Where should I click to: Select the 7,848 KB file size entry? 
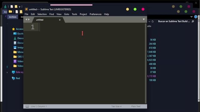(152, 52)
